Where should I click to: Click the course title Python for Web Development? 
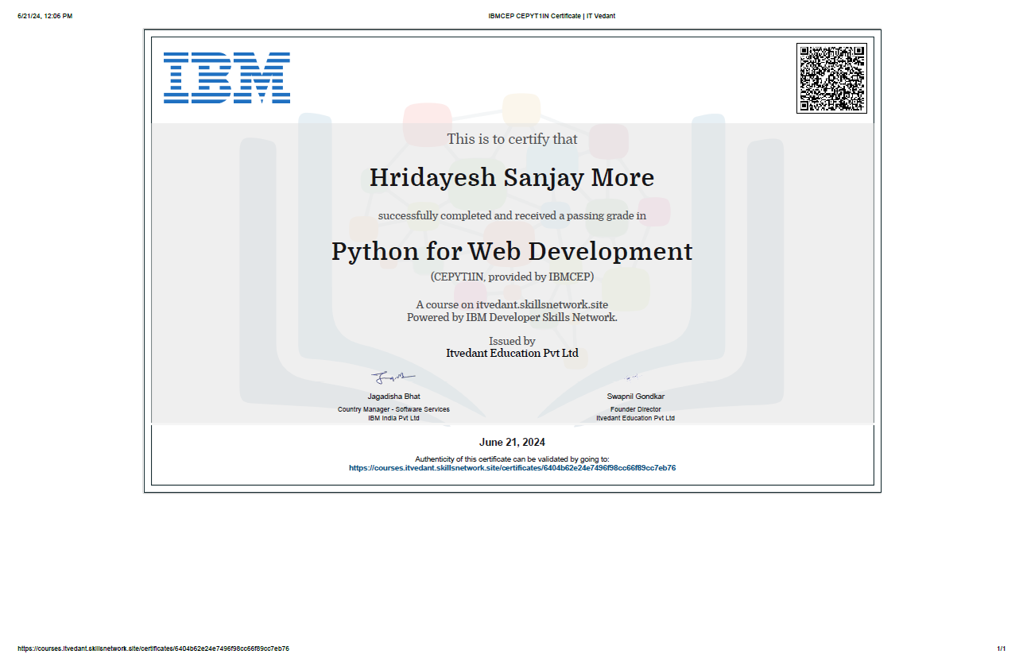tap(512, 251)
